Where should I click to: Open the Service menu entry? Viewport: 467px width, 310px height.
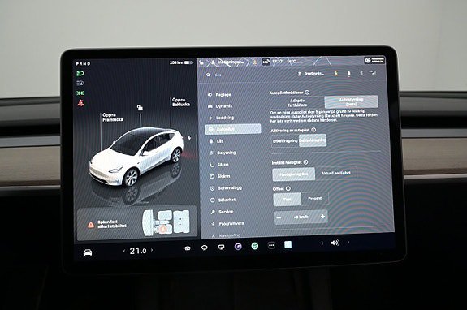pos(222,212)
